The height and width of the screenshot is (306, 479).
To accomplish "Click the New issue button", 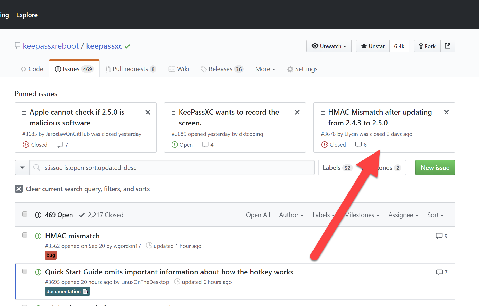I will [435, 167].
